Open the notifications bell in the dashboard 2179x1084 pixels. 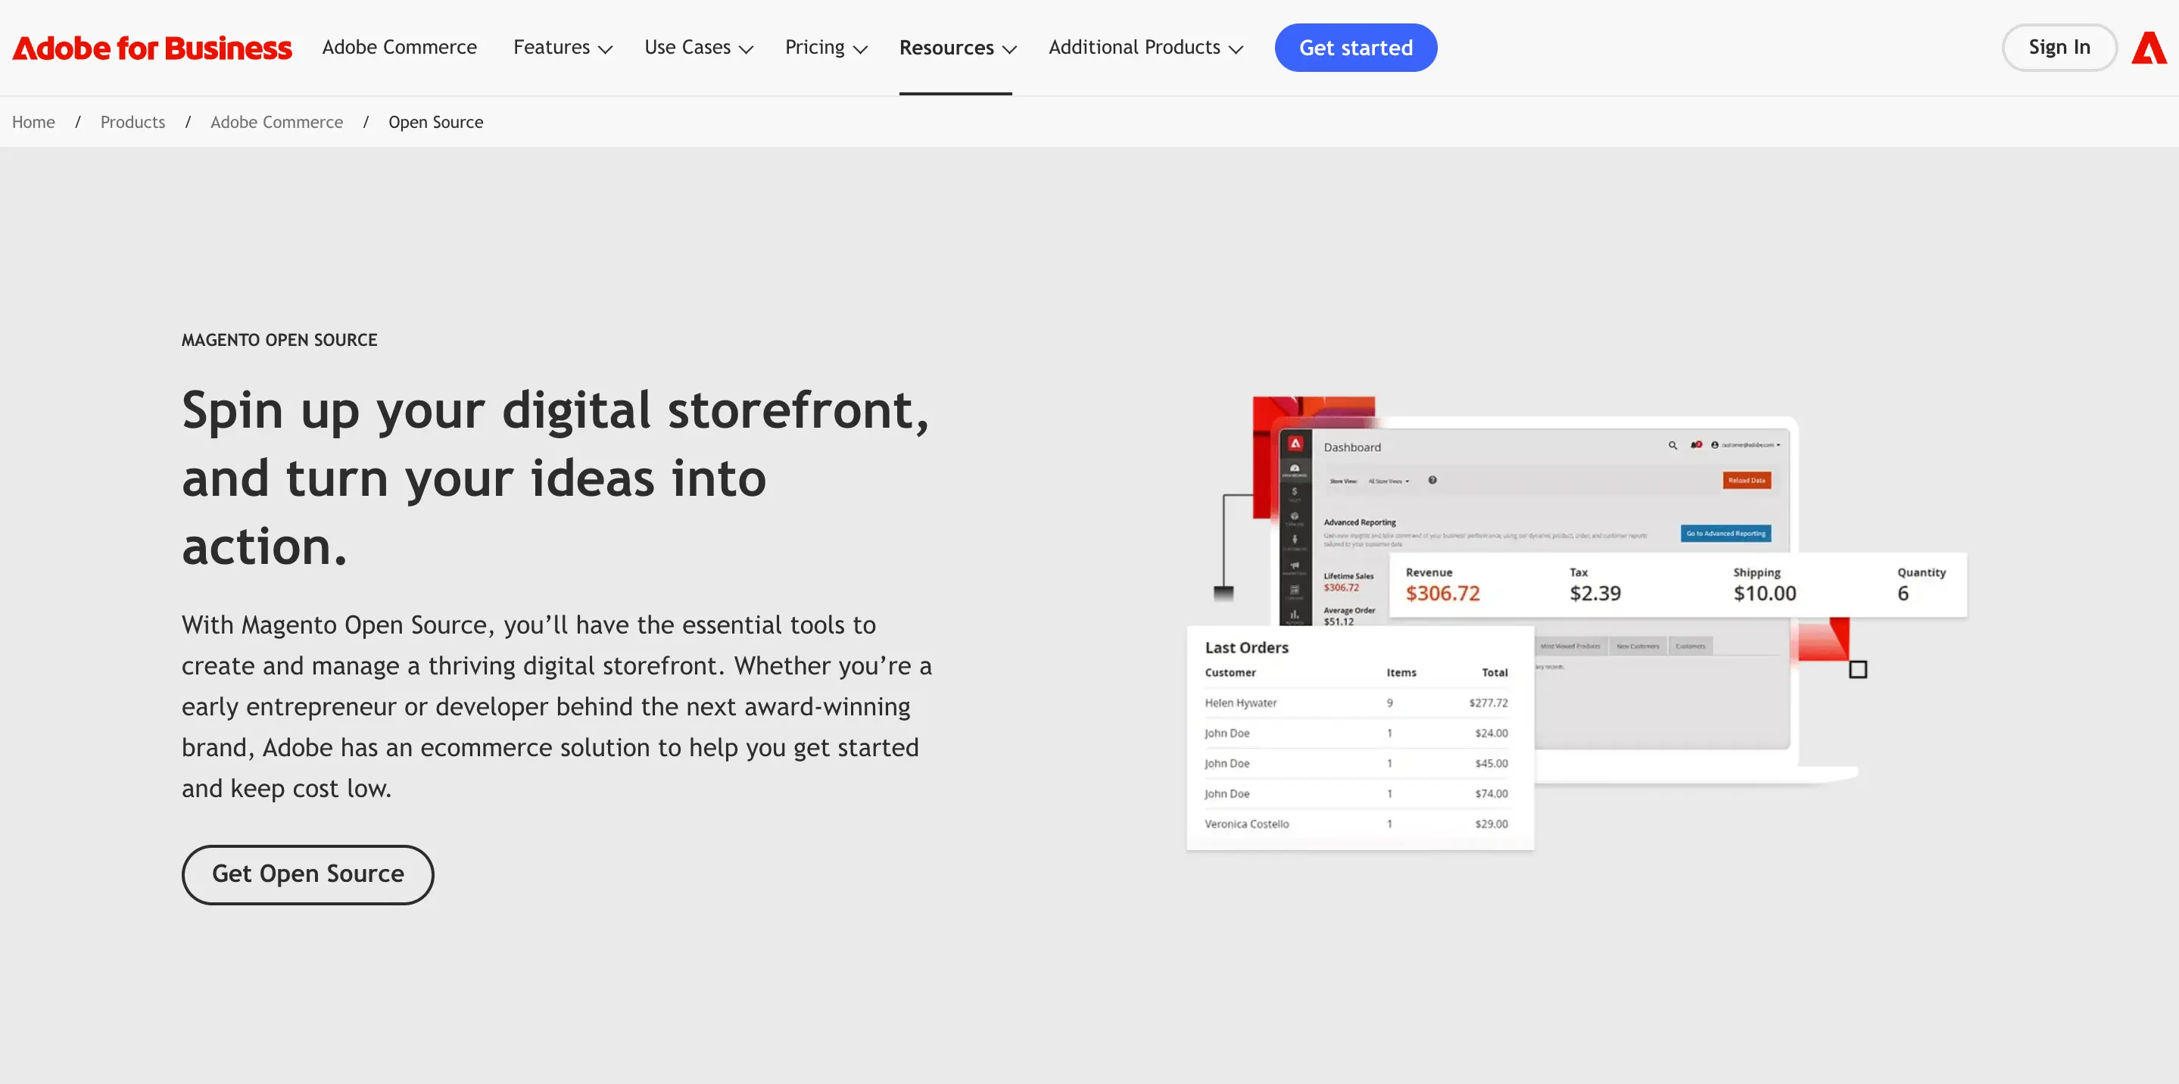click(1695, 444)
